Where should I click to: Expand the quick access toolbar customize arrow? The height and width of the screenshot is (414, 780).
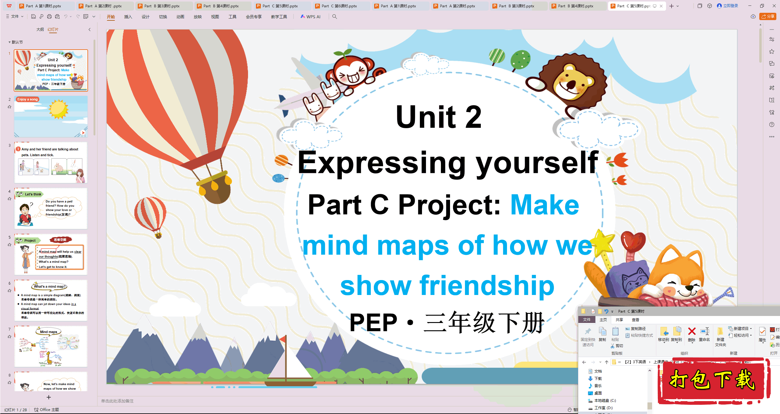[94, 17]
